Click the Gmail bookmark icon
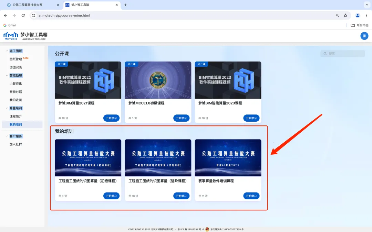This screenshot has width=372, height=232. click(6, 25)
